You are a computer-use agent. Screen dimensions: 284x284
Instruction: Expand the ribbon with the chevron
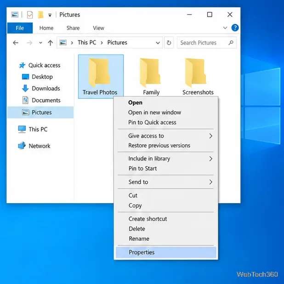225,28
